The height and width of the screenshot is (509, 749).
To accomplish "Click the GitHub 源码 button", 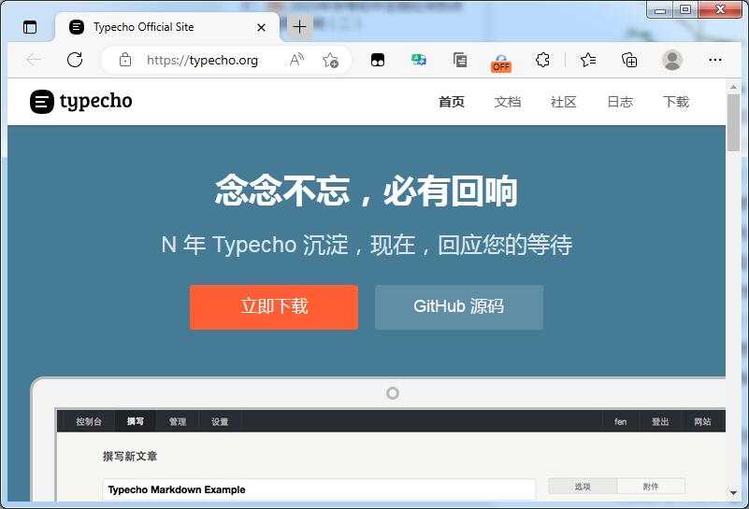I will [x=459, y=307].
